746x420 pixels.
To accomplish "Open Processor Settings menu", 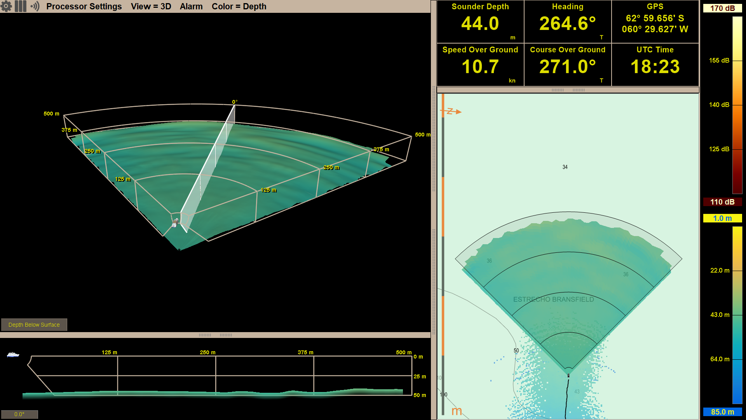I will pyautogui.click(x=84, y=6).
